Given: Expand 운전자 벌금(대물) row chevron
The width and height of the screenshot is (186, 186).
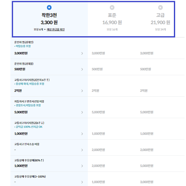Looking at the screenshot, I should (x=82, y=69).
